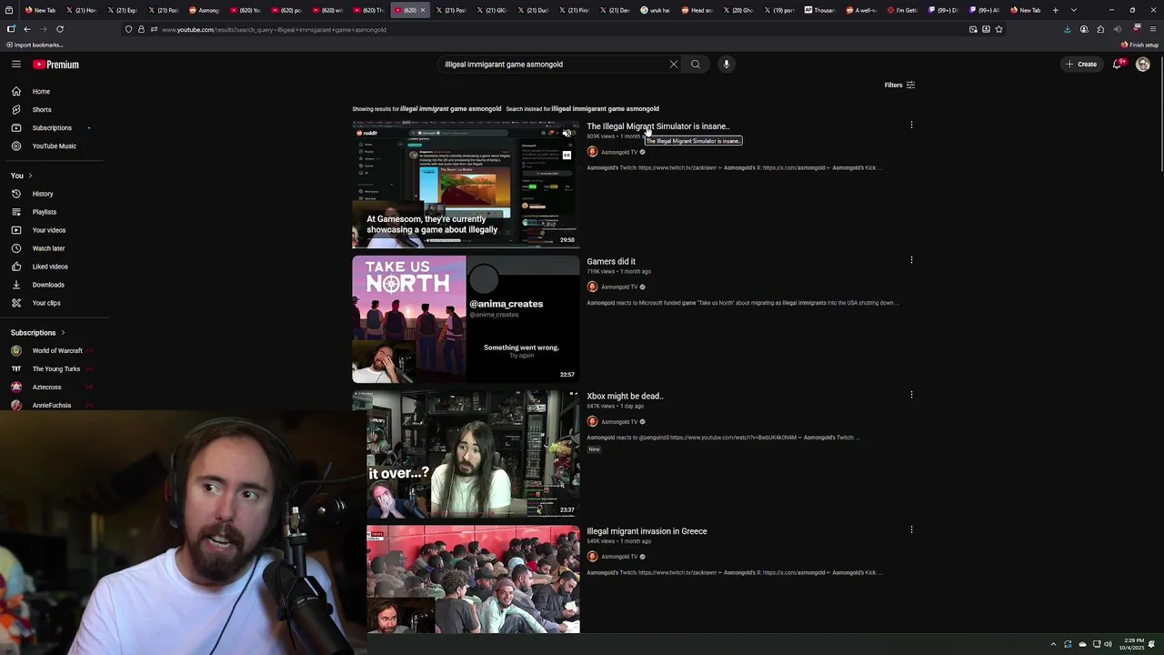
Task: Toggle captions on first video thumbnail
Action: coord(567,155)
